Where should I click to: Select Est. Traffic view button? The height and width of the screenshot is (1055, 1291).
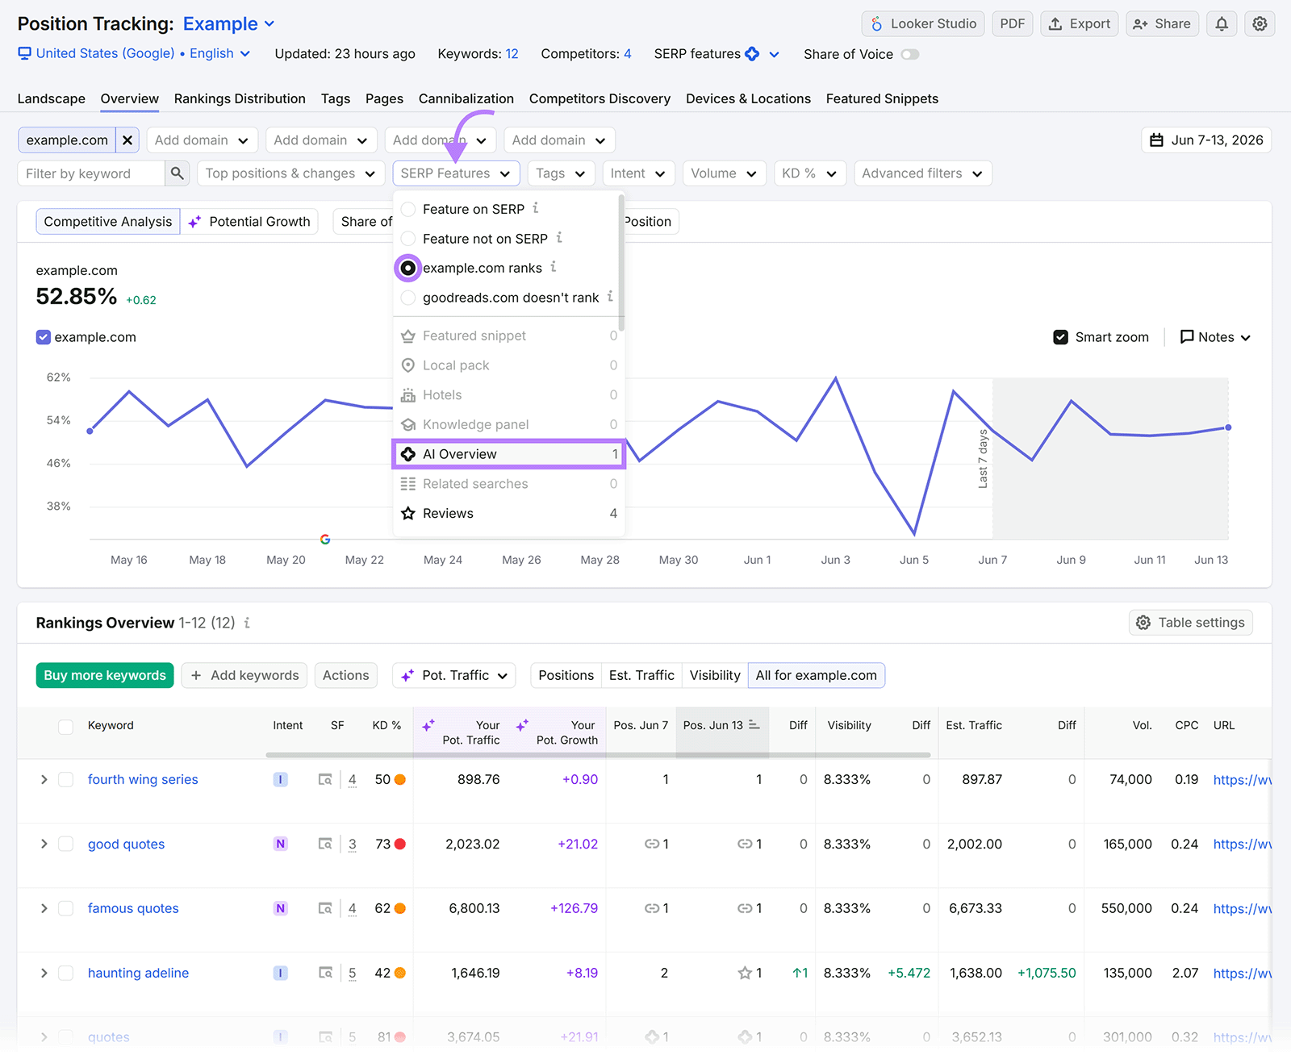tap(641, 676)
